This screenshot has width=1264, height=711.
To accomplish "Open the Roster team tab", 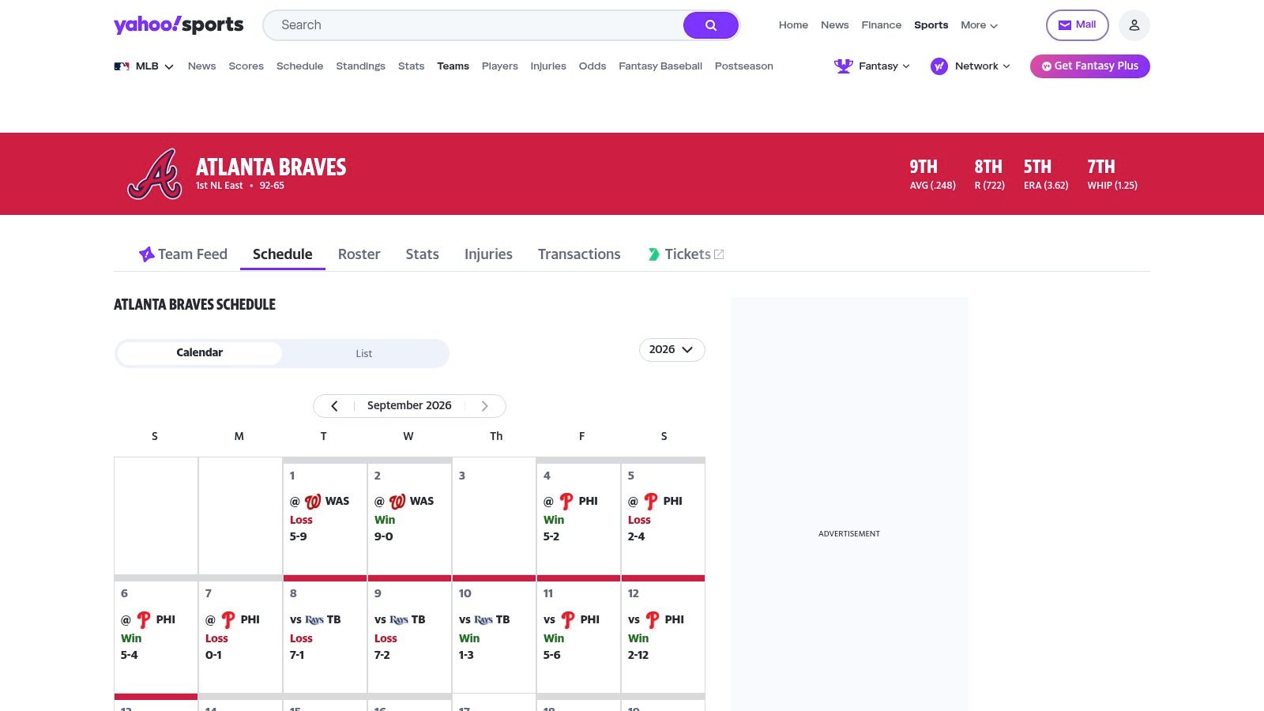I will tap(359, 254).
